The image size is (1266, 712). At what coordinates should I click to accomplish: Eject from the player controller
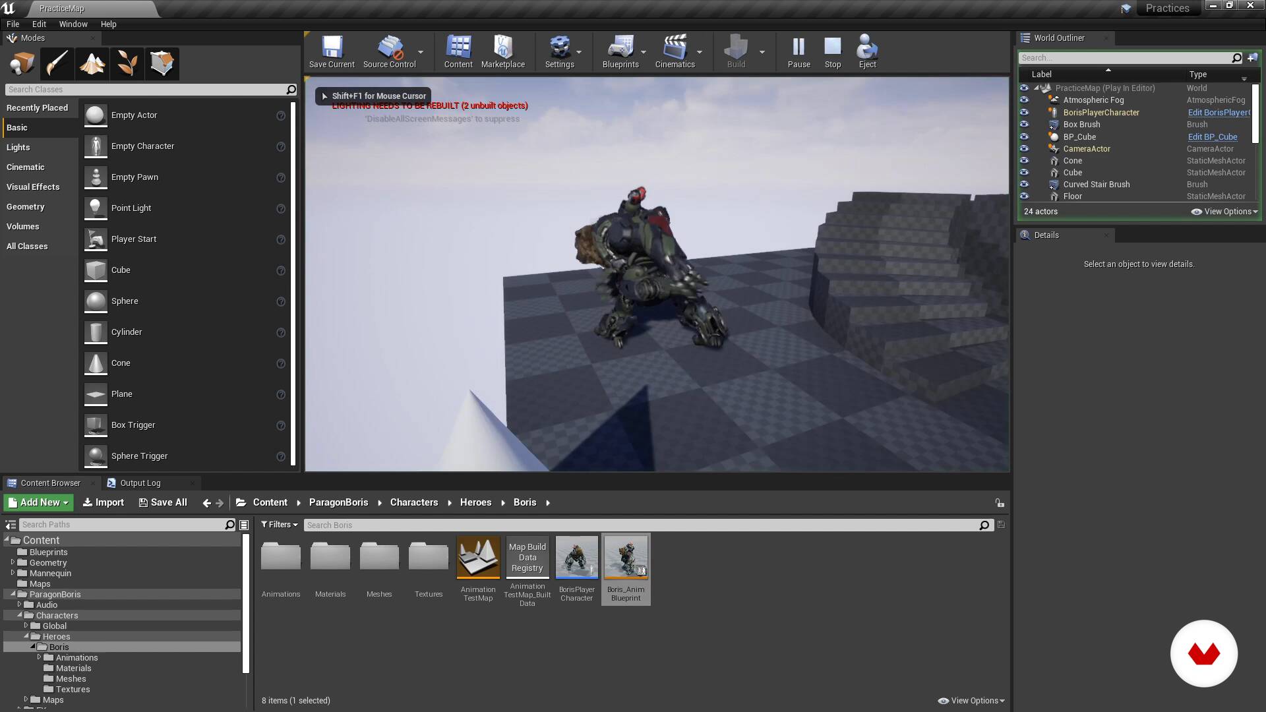(x=867, y=47)
